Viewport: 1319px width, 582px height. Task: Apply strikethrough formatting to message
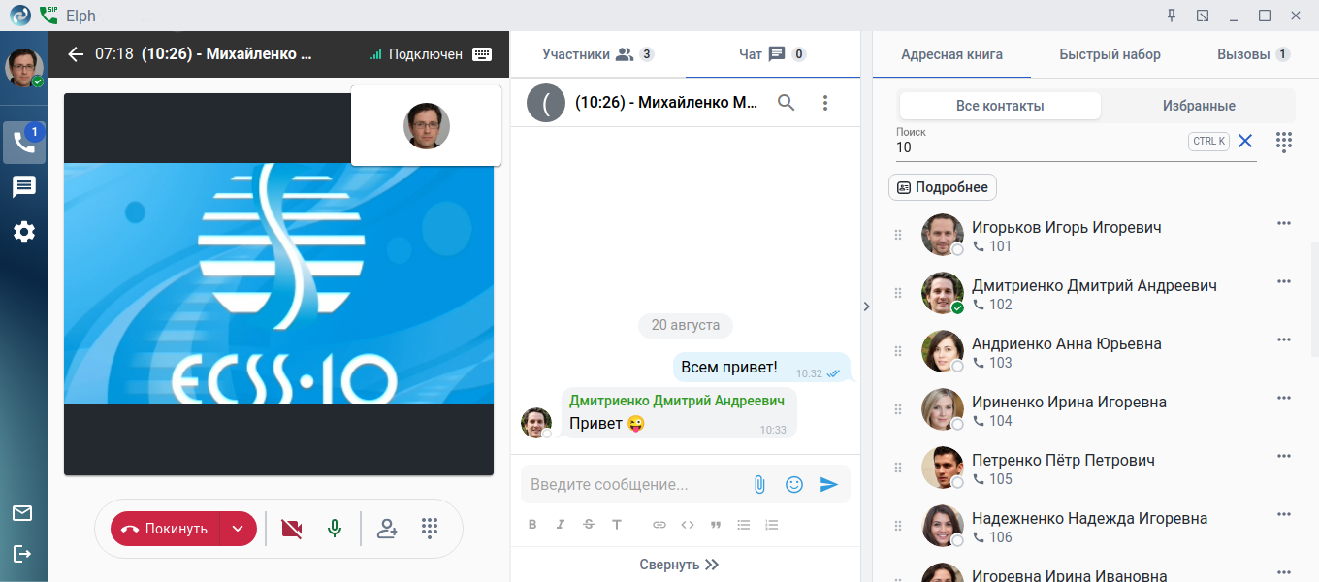(589, 525)
